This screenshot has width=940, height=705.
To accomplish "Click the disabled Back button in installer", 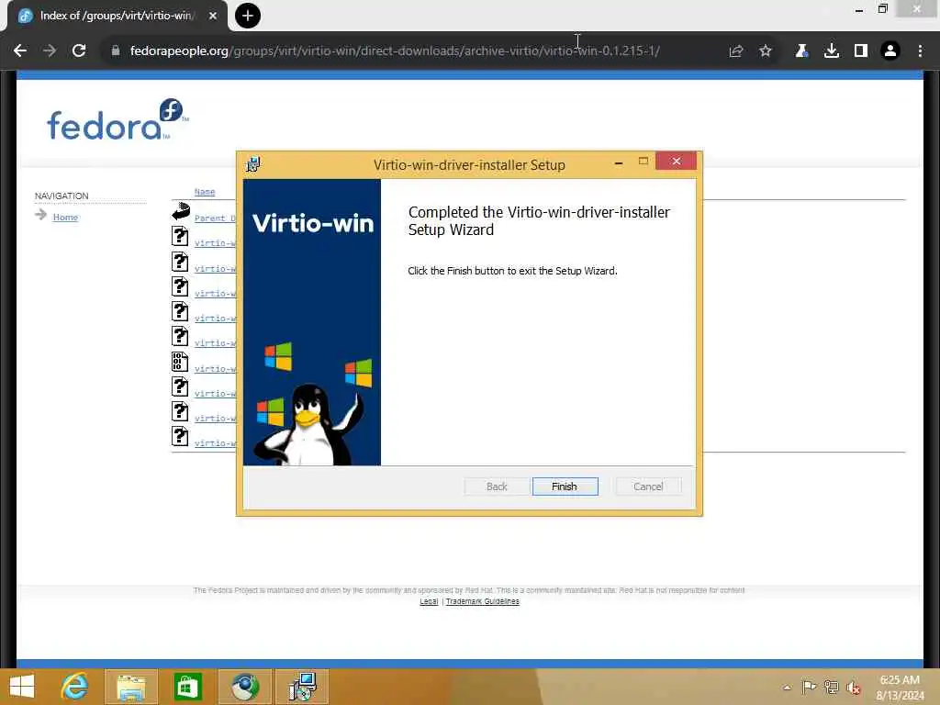I will [x=497, y=487].
